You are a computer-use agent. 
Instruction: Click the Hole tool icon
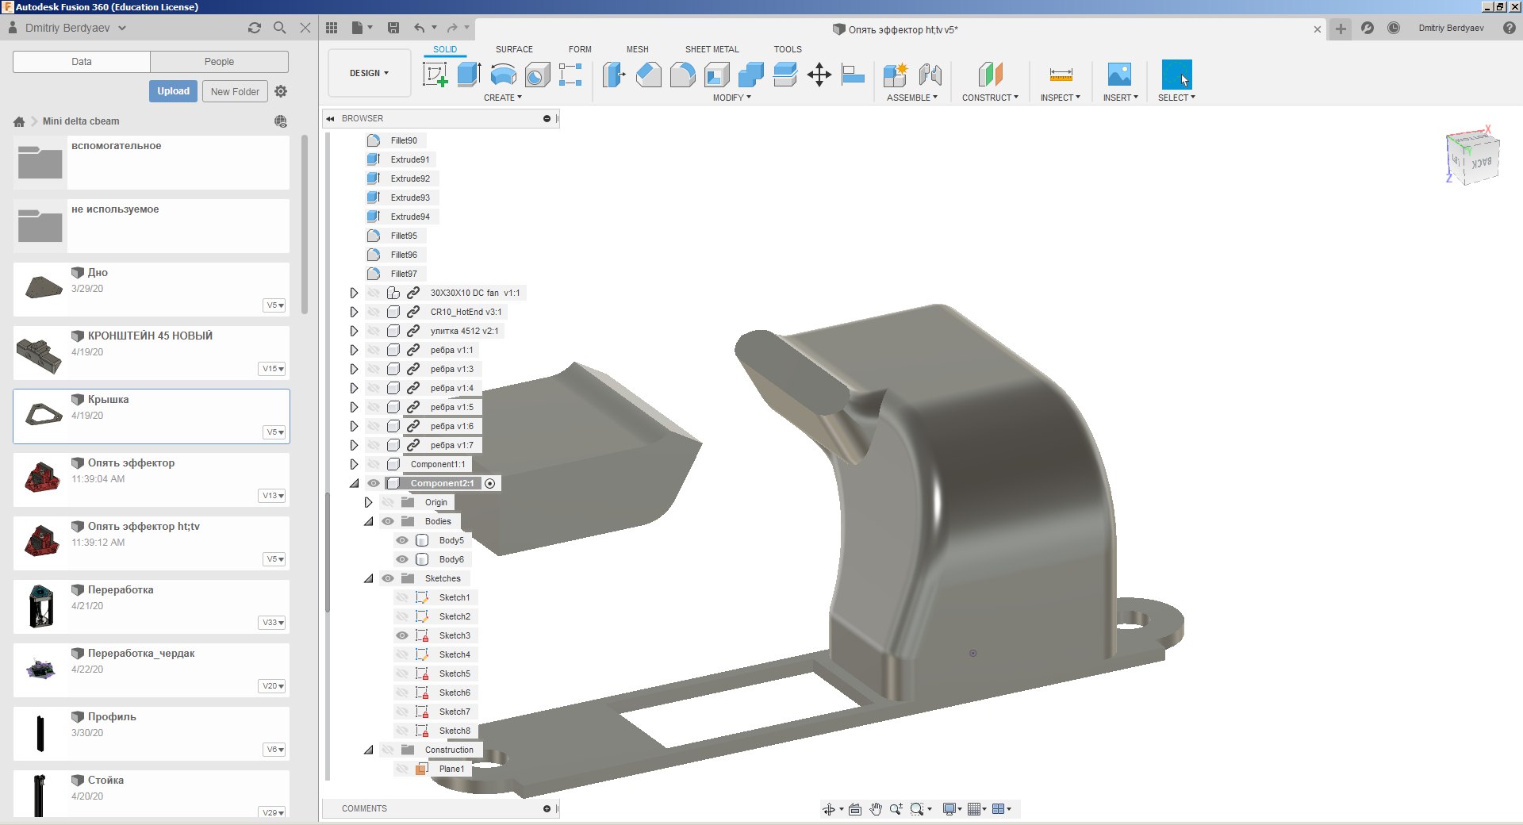pyautogui.click(x=537, y=75)
